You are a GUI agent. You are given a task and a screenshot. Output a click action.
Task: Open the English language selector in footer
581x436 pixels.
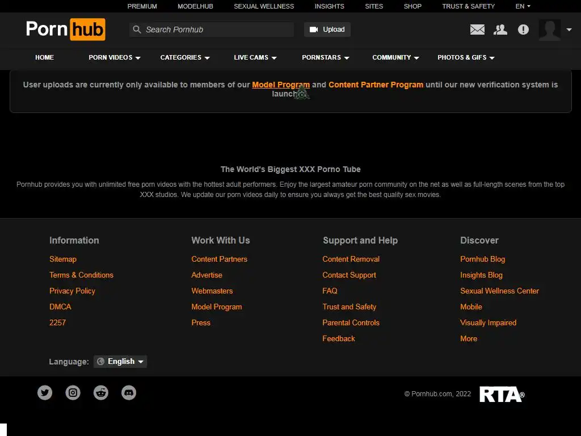pos(120,362)
